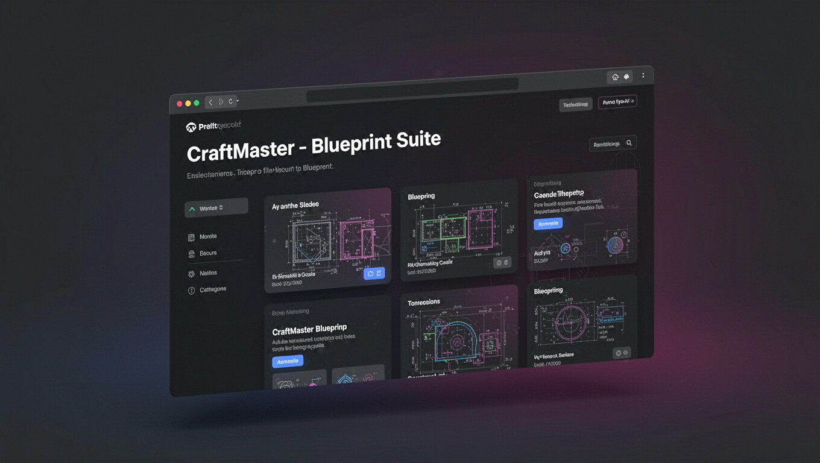Click the Monsite sidebar icon
The height and width of the screenshot is (463, 820).
point(191,238)
